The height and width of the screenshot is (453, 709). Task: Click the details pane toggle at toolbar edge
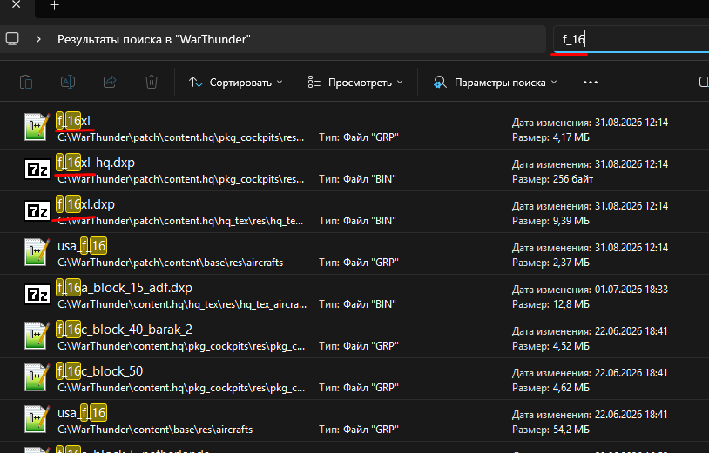pos(704,82)
